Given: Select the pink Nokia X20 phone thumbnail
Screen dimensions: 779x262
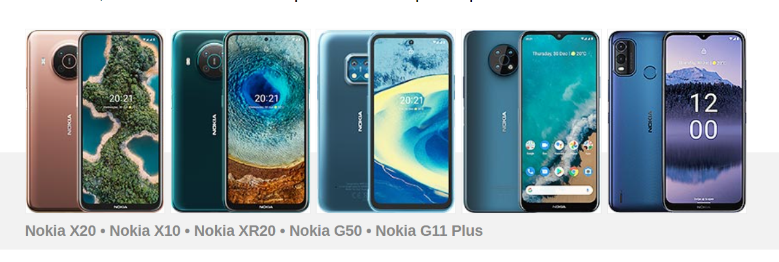Looking at the screenshot, I should tap(95, 122).
